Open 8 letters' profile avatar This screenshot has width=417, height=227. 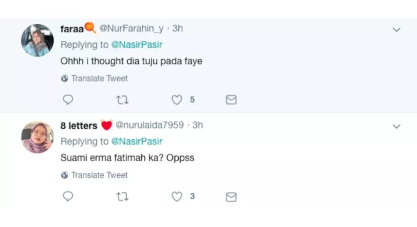(x=37, y=137)
